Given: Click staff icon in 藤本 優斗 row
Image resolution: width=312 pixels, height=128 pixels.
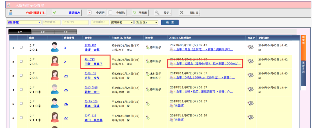Looking at the screenshot, I should tap(148, 104).
